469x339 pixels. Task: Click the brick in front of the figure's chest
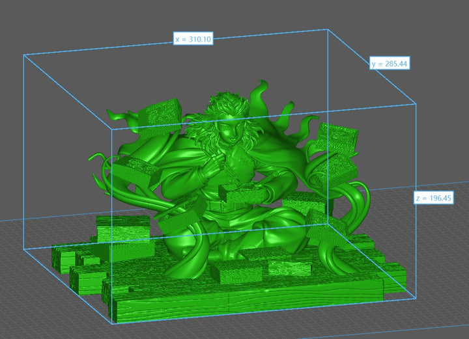240,192
